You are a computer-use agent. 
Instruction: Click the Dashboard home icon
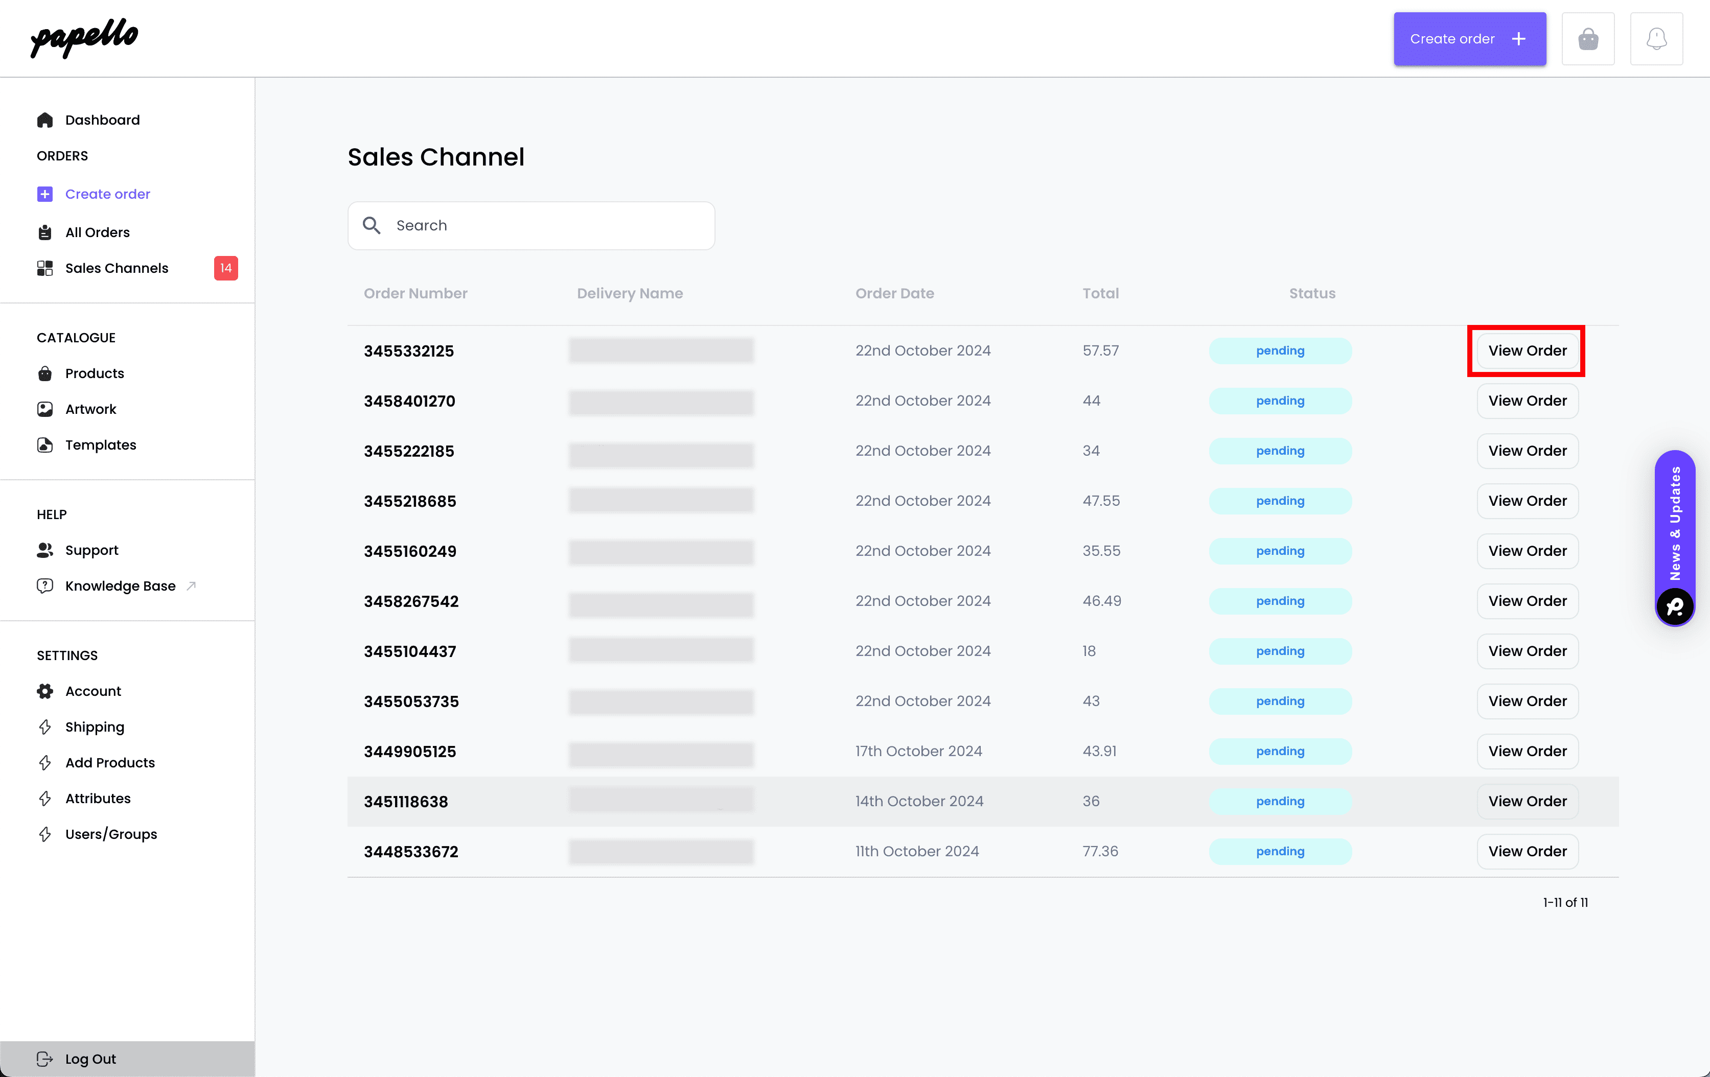pos(45,120)
